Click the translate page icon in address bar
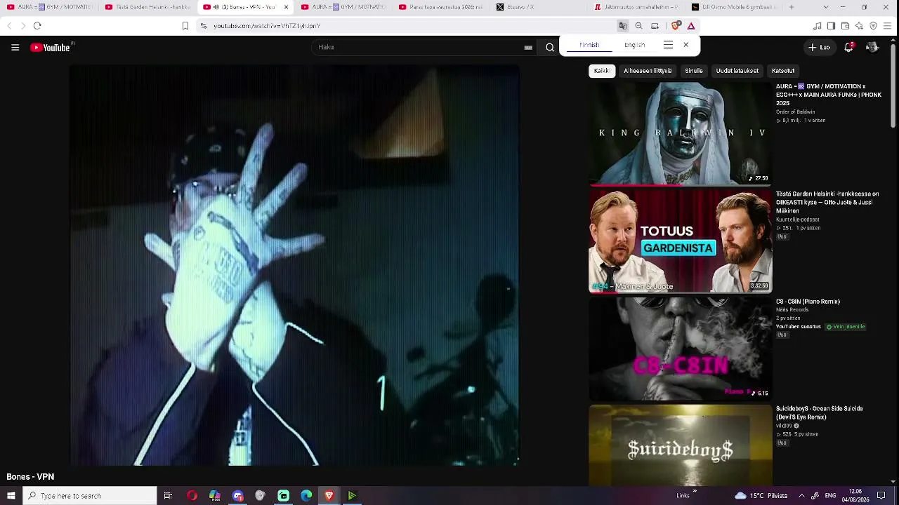The image size is (899, 505). 622,26
